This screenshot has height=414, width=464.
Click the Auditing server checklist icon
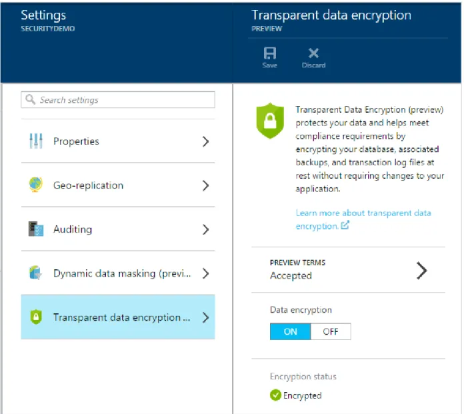[36, 229]
